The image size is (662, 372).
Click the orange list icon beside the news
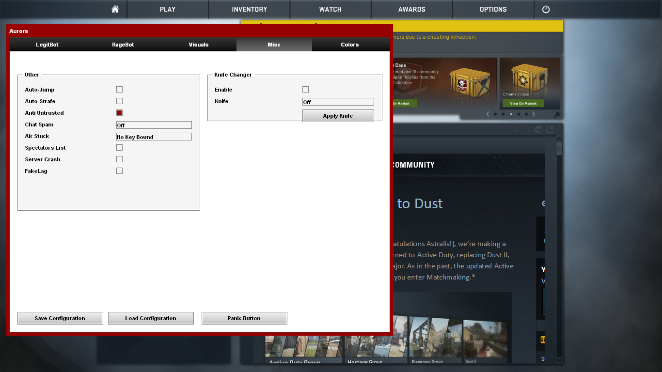pyautogui.click(x=542, y=340)
